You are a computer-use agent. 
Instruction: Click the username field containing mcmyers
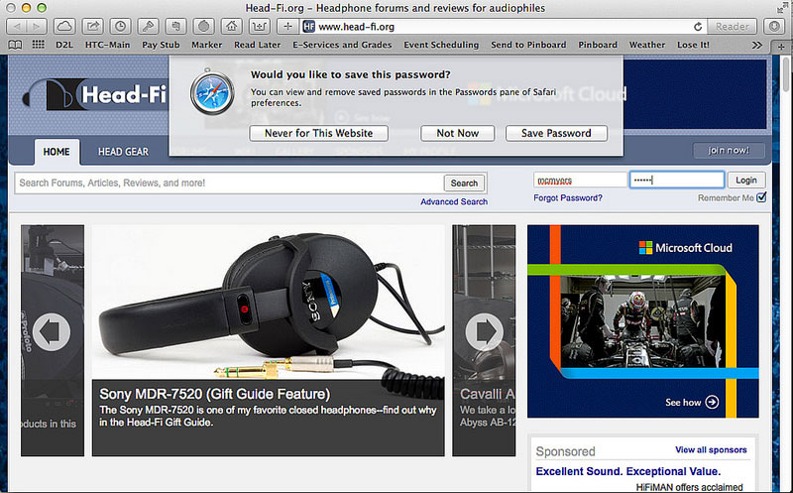pos(580,180)
